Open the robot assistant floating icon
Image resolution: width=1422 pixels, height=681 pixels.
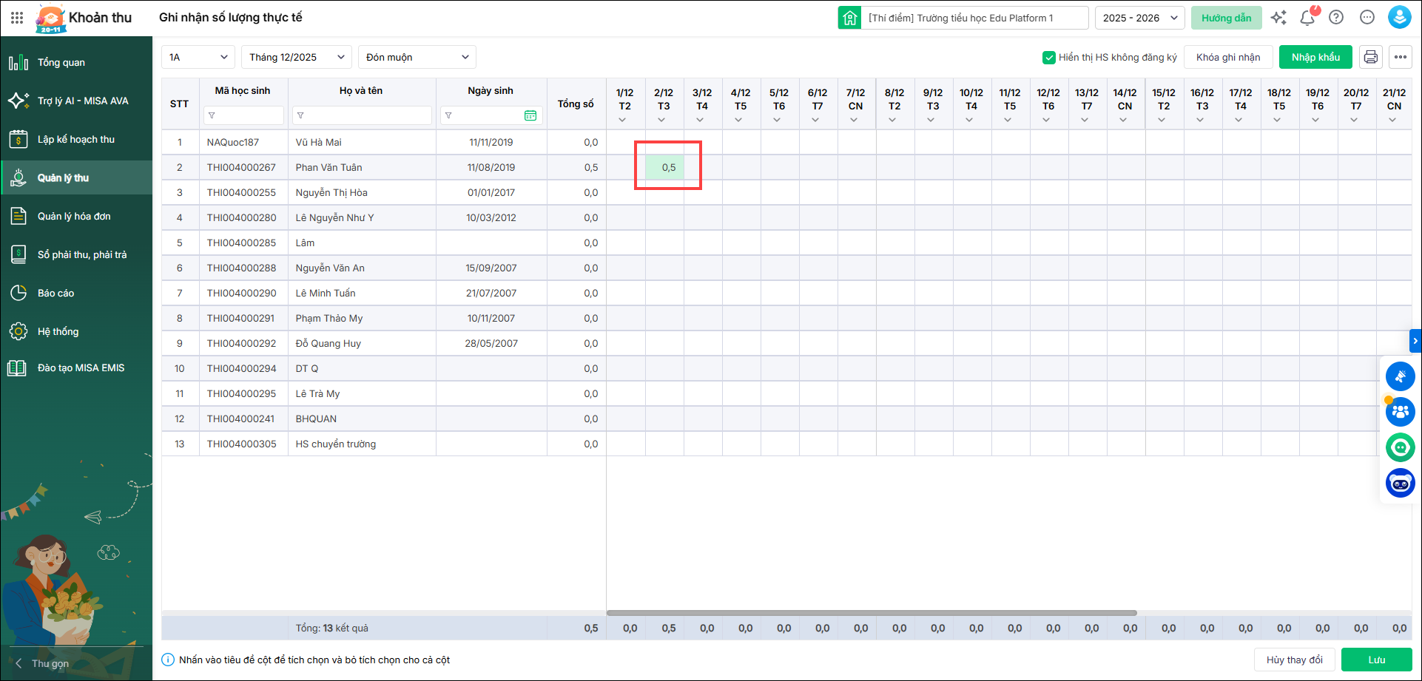click(x=1400, y=484)
